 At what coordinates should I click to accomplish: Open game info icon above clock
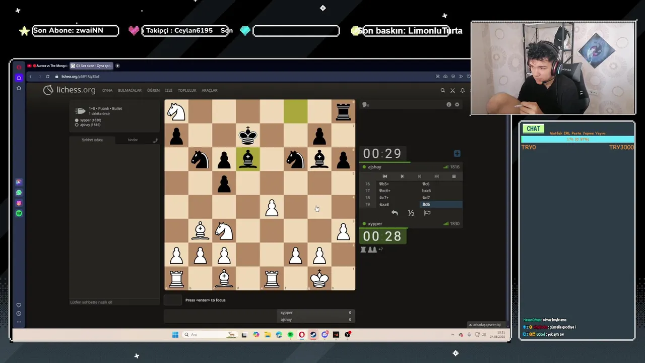tap(448, 104)
